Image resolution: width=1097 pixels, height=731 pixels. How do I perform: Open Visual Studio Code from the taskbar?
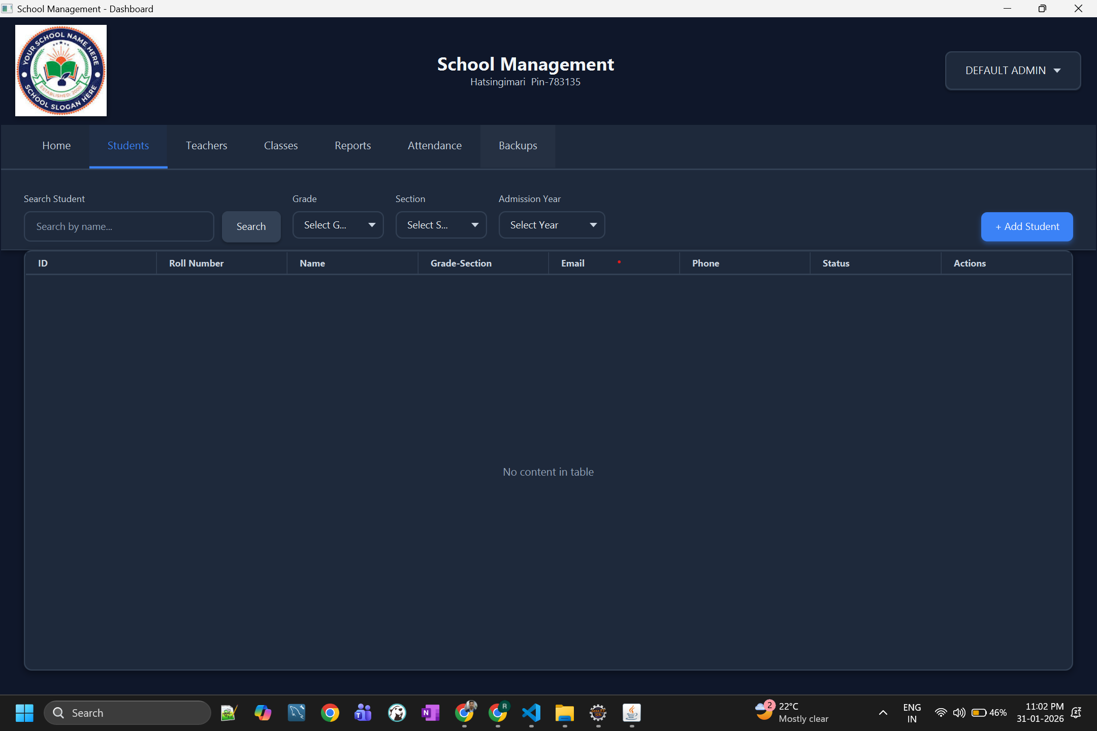[x=531, y=713]
